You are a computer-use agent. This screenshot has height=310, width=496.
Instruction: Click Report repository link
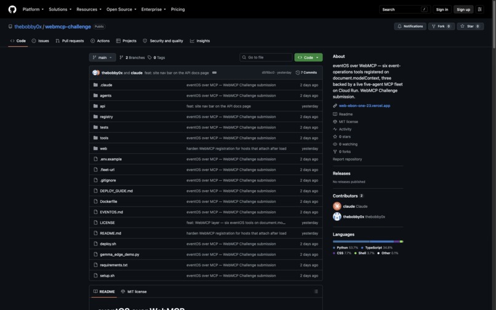pos(347,159)
